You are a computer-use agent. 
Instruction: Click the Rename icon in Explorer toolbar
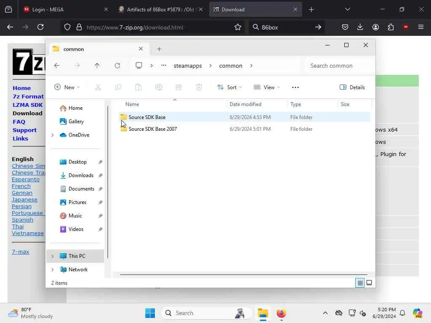[159, 87]
